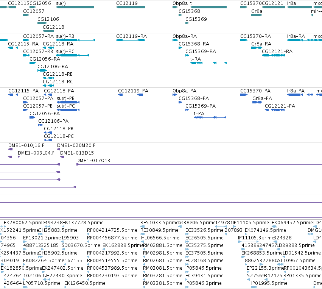Viewport: 322px width, 289px height.
Task: Open protein CG15368-PA
Action: [194, 98]
